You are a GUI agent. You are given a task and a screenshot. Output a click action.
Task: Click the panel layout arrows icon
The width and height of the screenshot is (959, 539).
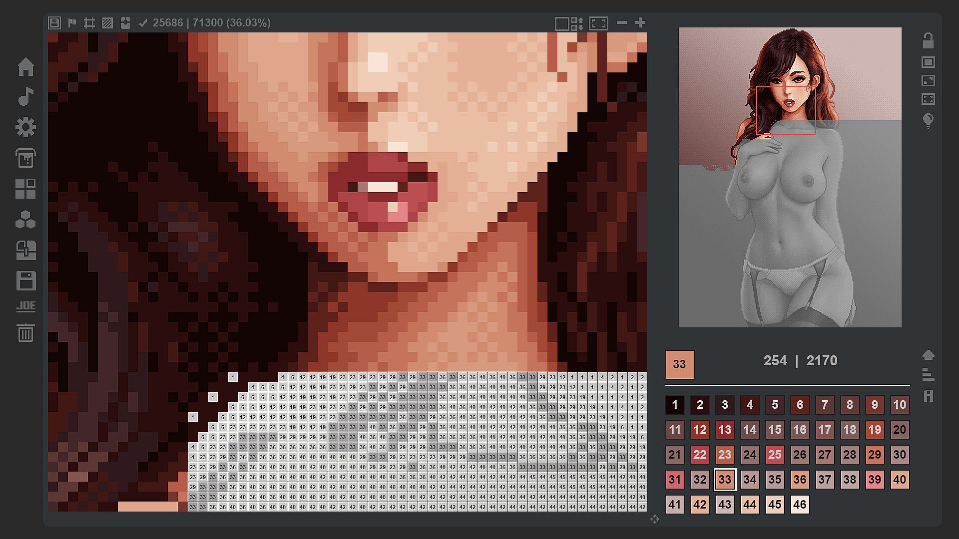click(569, 23)
